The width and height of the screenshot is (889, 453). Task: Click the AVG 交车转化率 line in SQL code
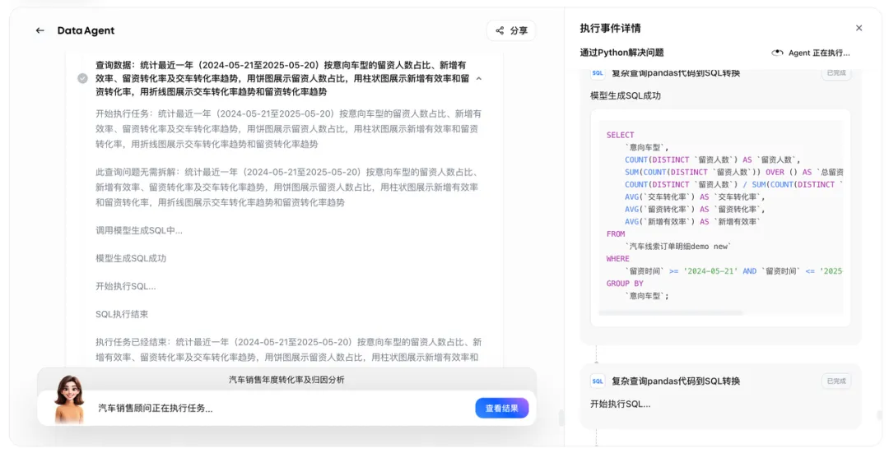(x=695, y=196)
